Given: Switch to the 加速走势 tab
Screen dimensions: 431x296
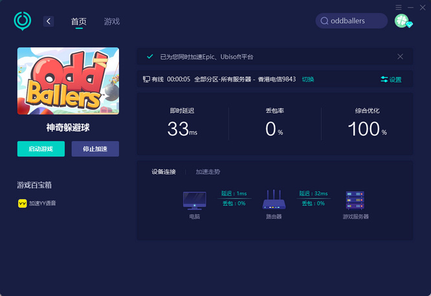Looking at the screenshot, I should pos(208,172).
